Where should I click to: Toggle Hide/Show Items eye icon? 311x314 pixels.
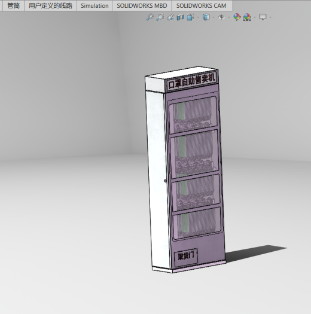point(221,17)
